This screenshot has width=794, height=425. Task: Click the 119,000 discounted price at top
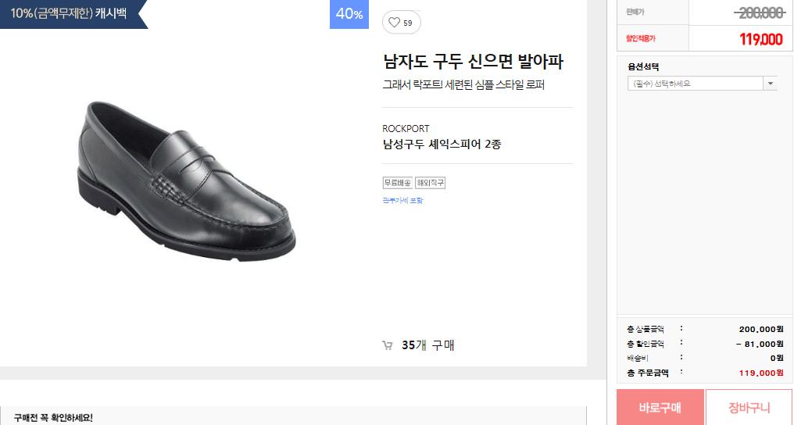[760, 39]
